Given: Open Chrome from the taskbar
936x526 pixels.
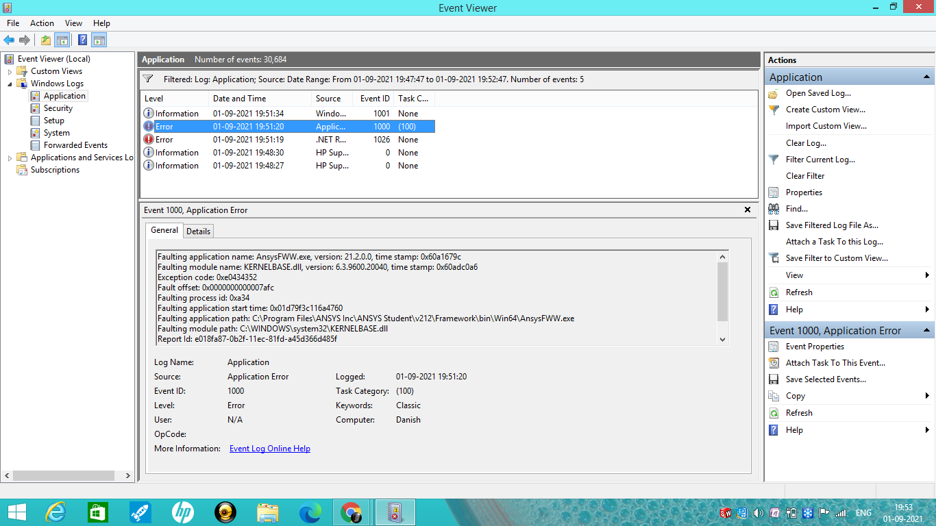Looking at the screenshot, I should (351, 512).
